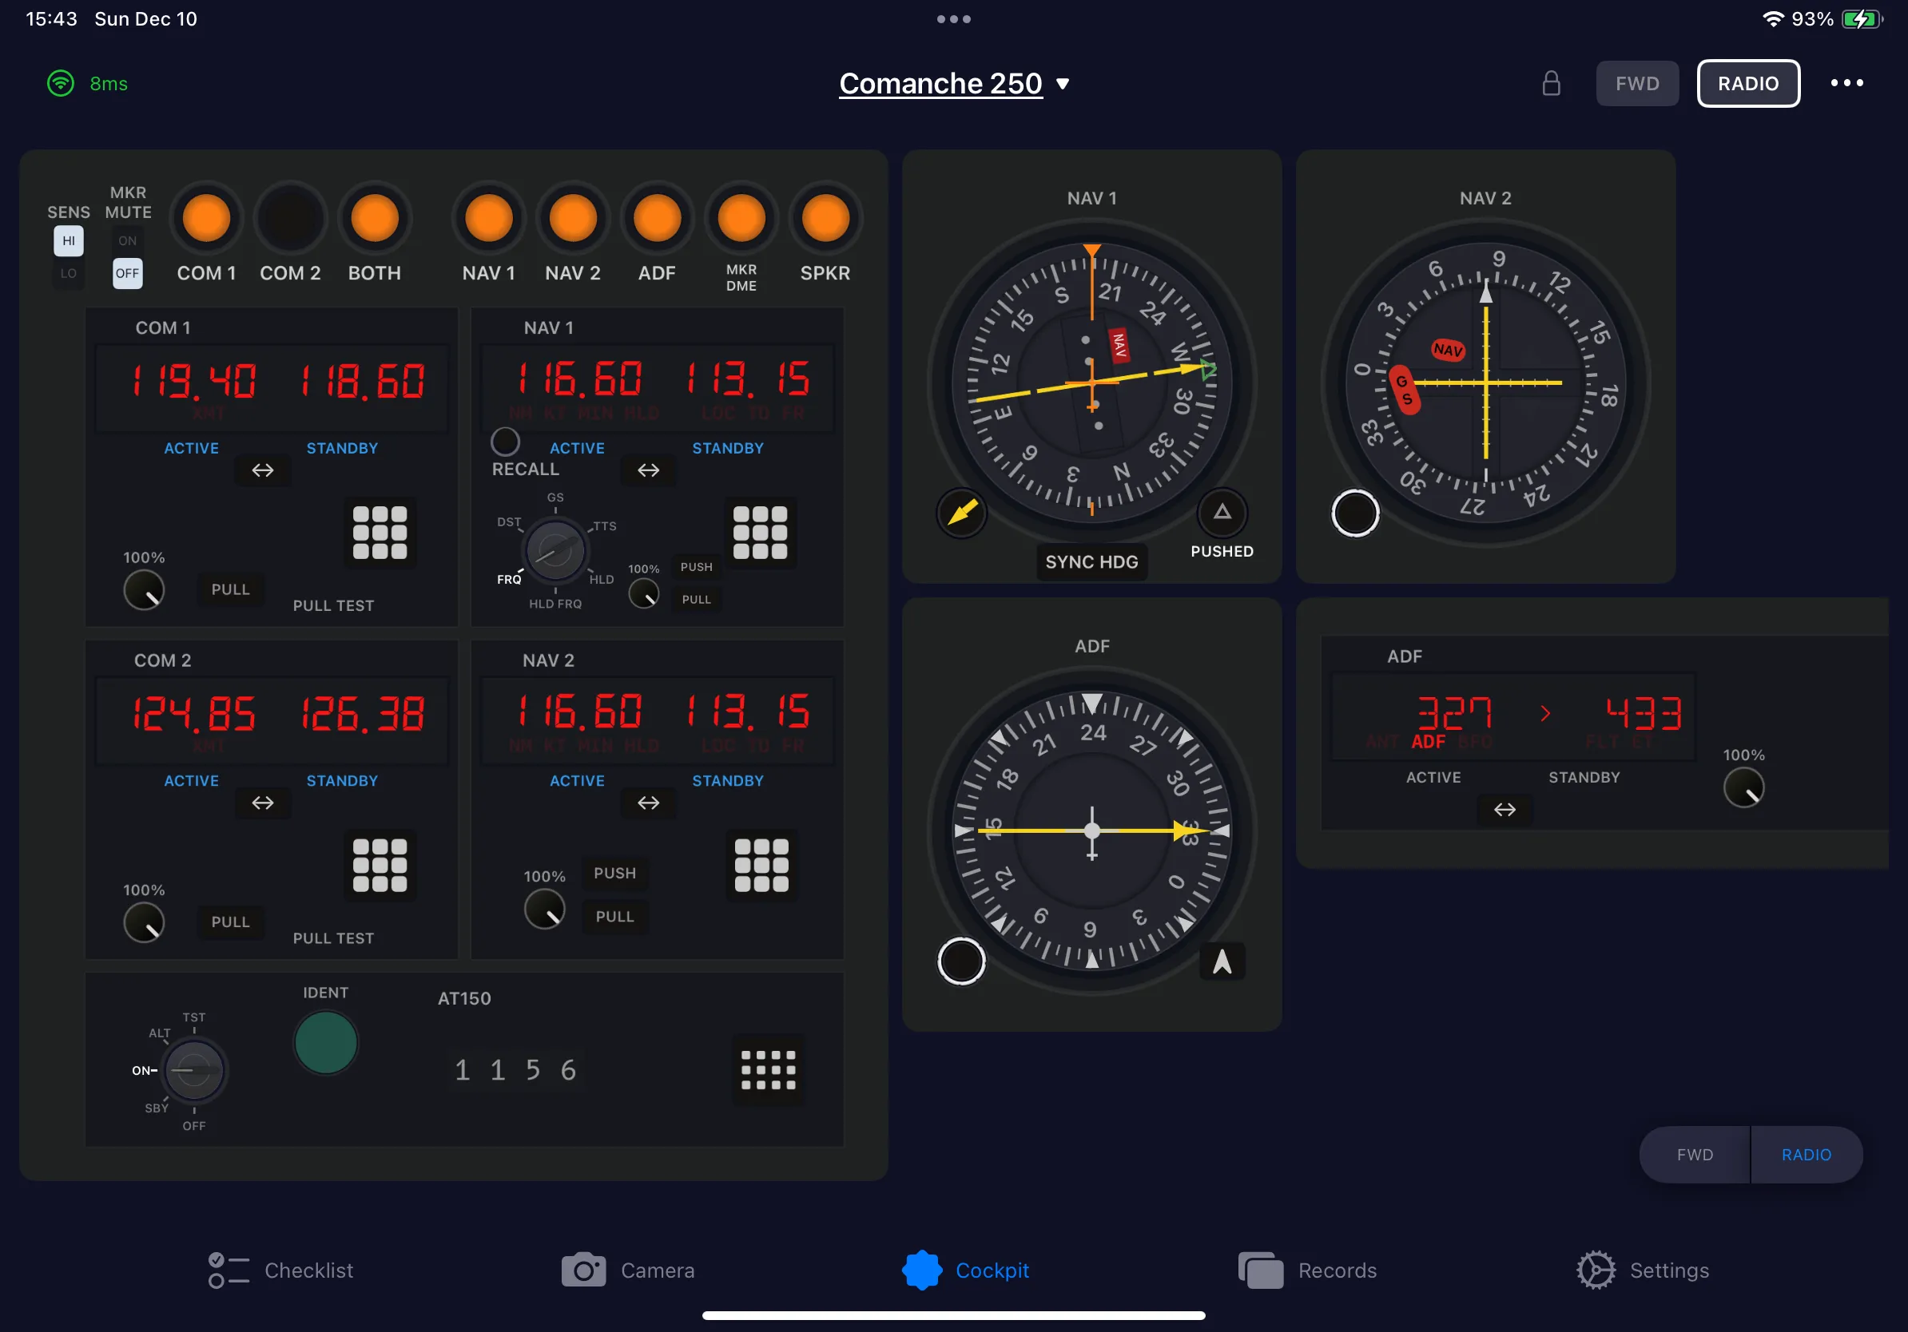Open NAV 2 frequency keypad
Image resolution: width=1908 pixels, height=1332 pixels.
pos(761,865)
